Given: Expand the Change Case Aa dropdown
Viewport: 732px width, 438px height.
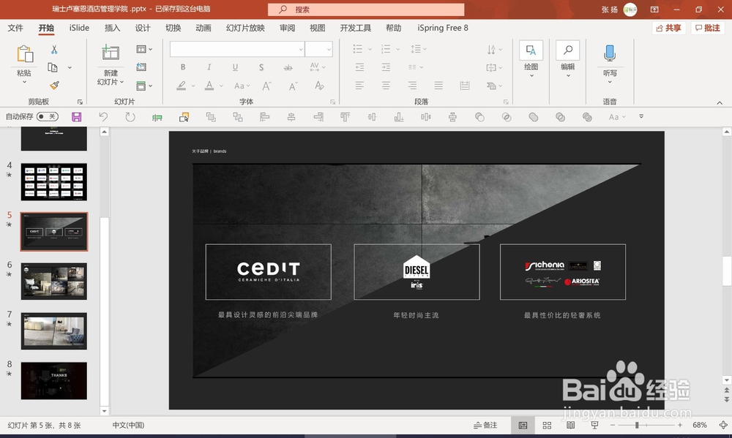Looking at the screenshot, I should coord(242,86).
